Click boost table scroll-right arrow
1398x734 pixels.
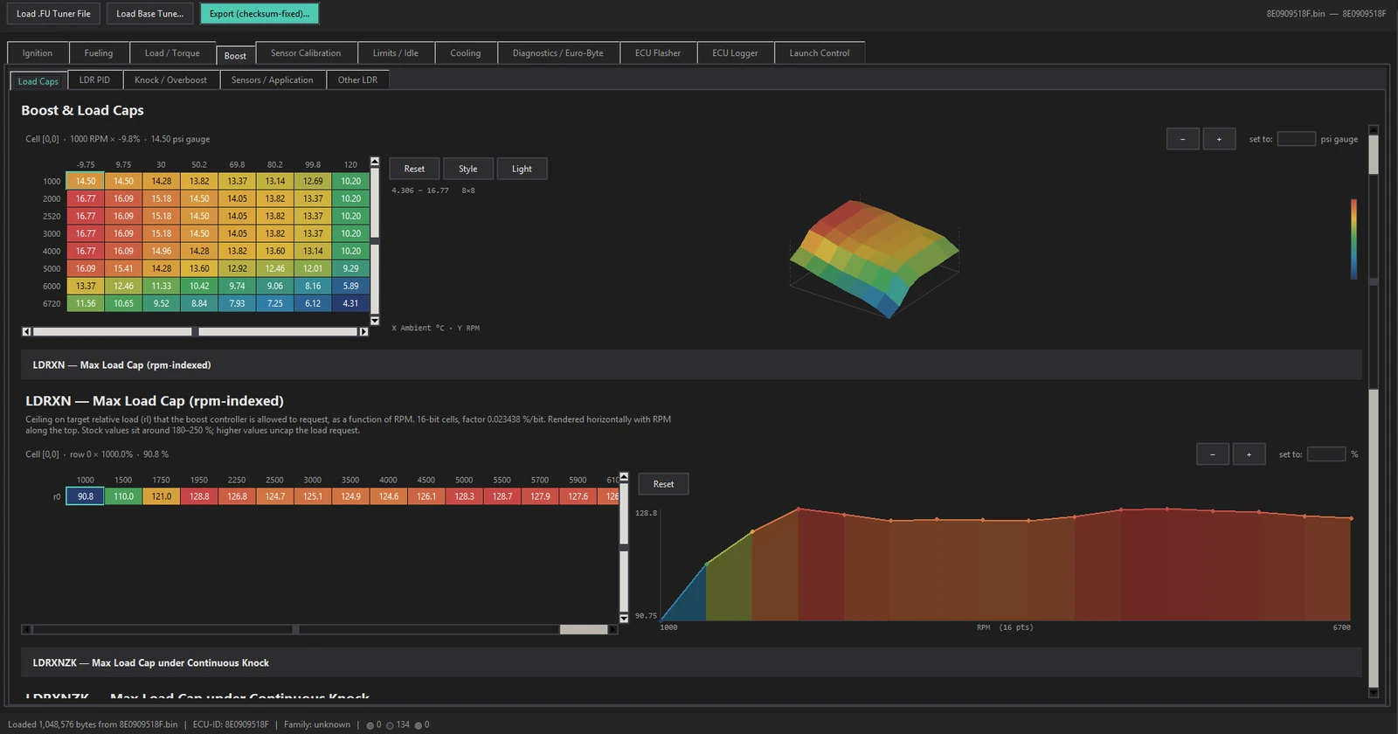click(363, 331)
